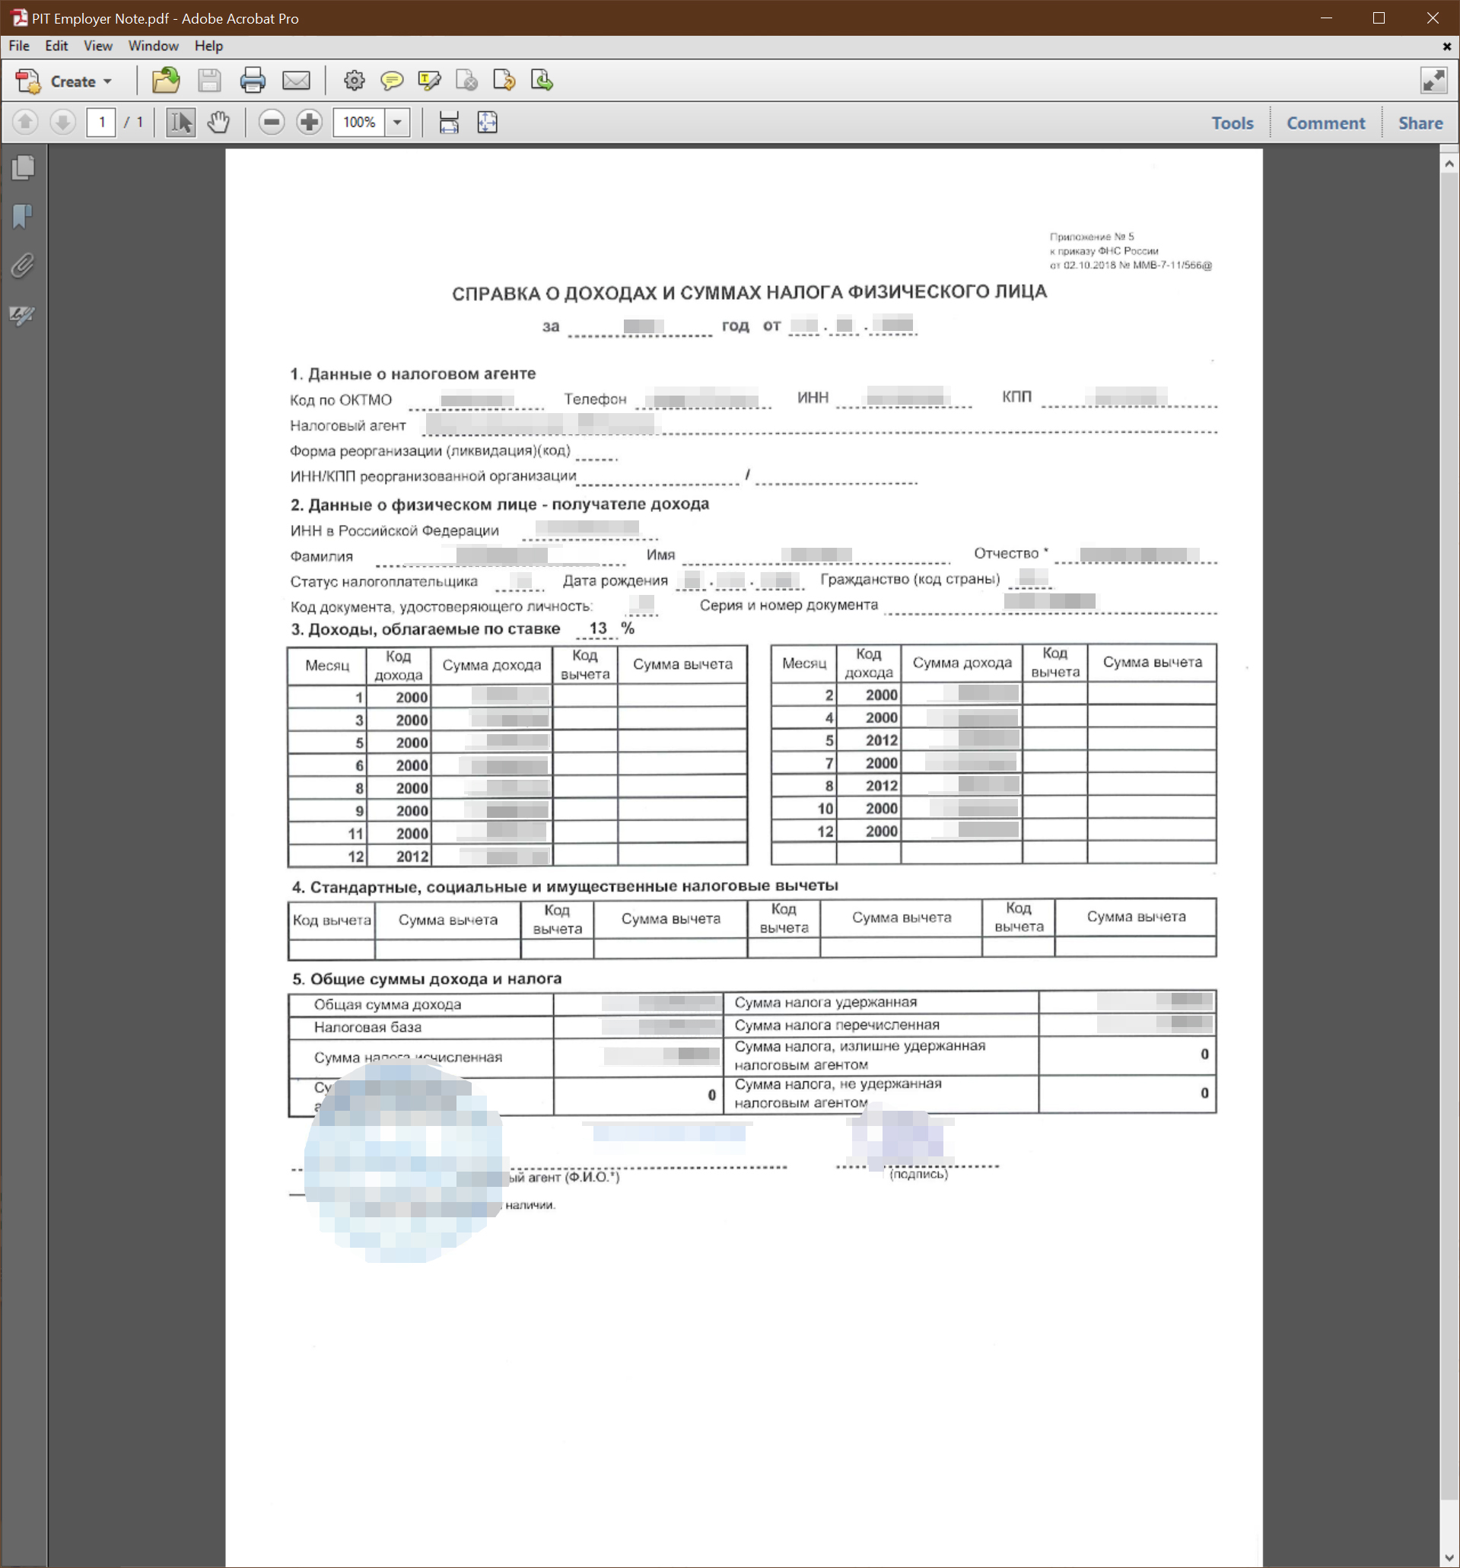The width and height of the screenshot is (1460, 1568).
Task: Open the Share pane
Action: click(1420, 123)
